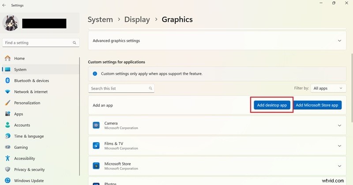353x185 pixels.
Task: Expand the Microsoft Store entry chevron
Action: click(x=339, y=166)
